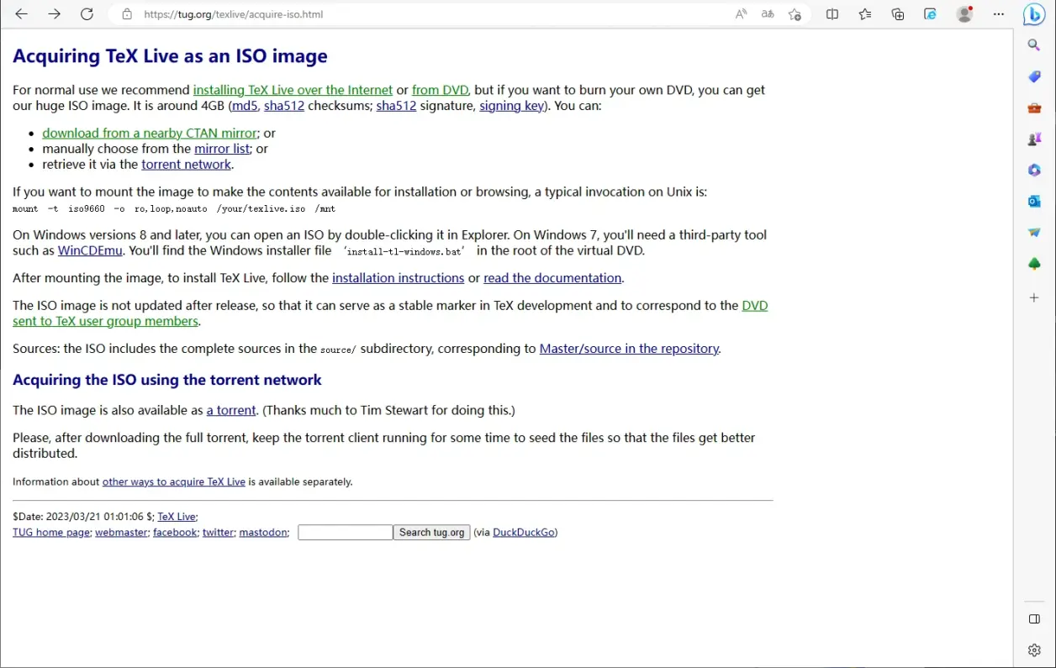Open the from DVD link

440,90
